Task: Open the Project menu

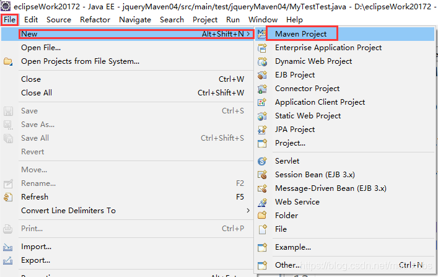Action: tap(205, 20)
